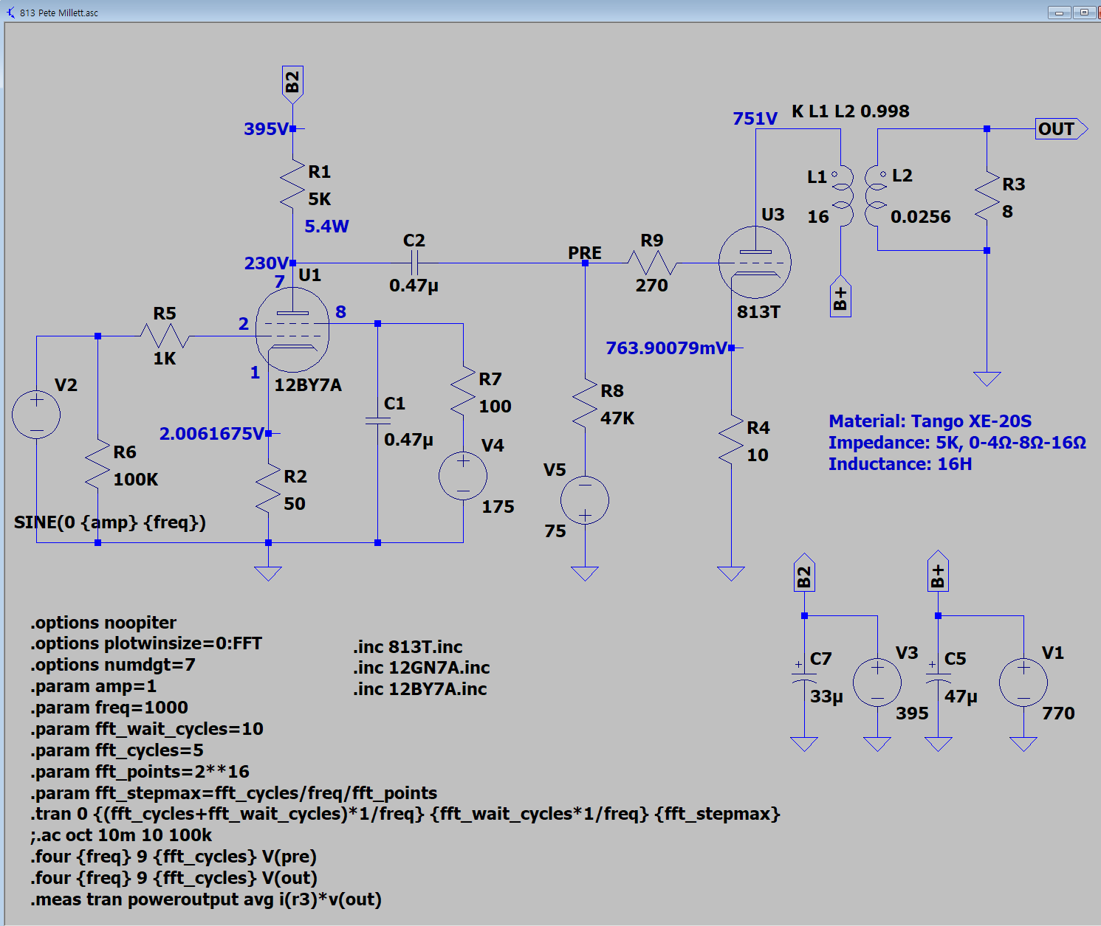Select the 813T output tube symbol U3

755,263
